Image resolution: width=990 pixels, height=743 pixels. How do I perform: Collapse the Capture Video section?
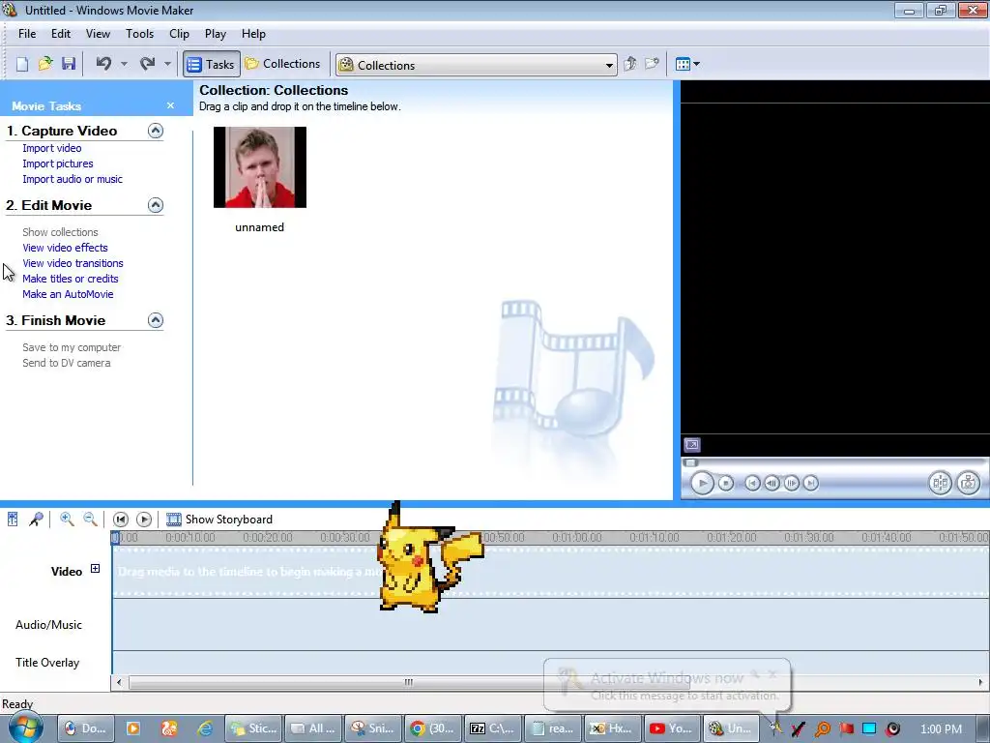[x=156, y=131]
